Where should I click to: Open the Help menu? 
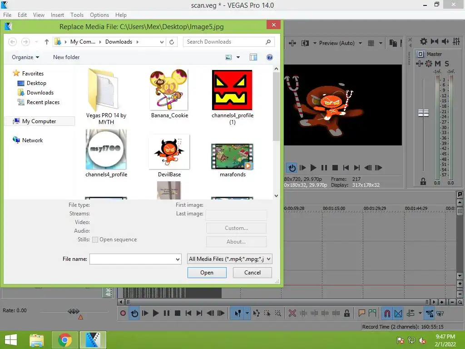point(121,15)
